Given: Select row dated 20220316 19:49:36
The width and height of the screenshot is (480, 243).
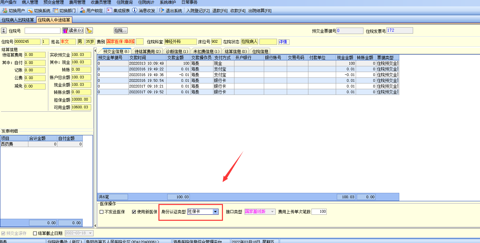Looking at the screenshot, I should 248,75.
